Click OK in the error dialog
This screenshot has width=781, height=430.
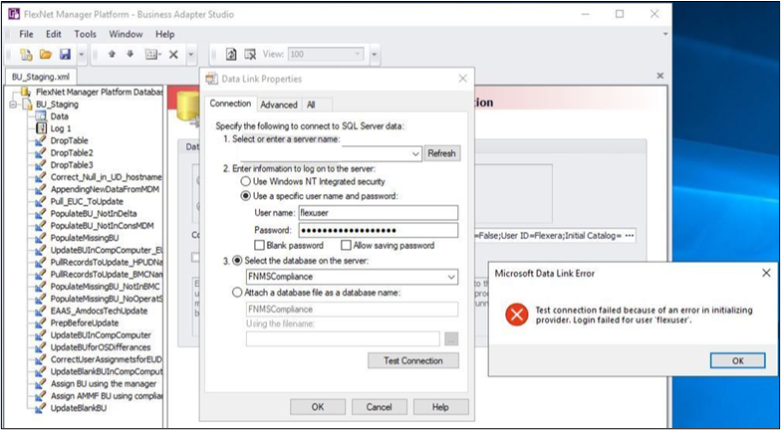coord(736,360)
